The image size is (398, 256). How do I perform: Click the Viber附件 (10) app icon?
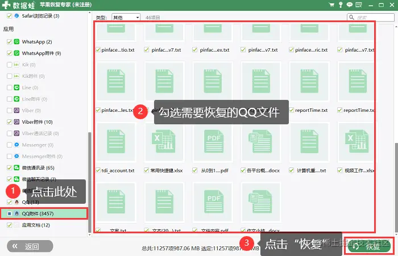(x=16, y=122)
